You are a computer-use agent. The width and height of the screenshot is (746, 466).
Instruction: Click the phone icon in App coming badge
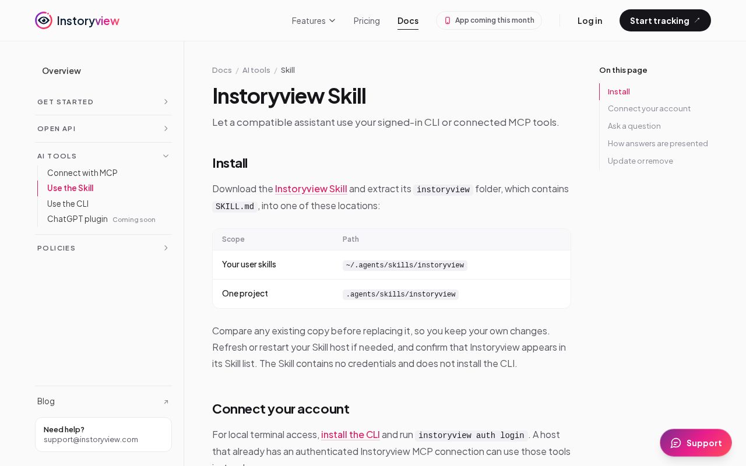(x=448, y=20)
